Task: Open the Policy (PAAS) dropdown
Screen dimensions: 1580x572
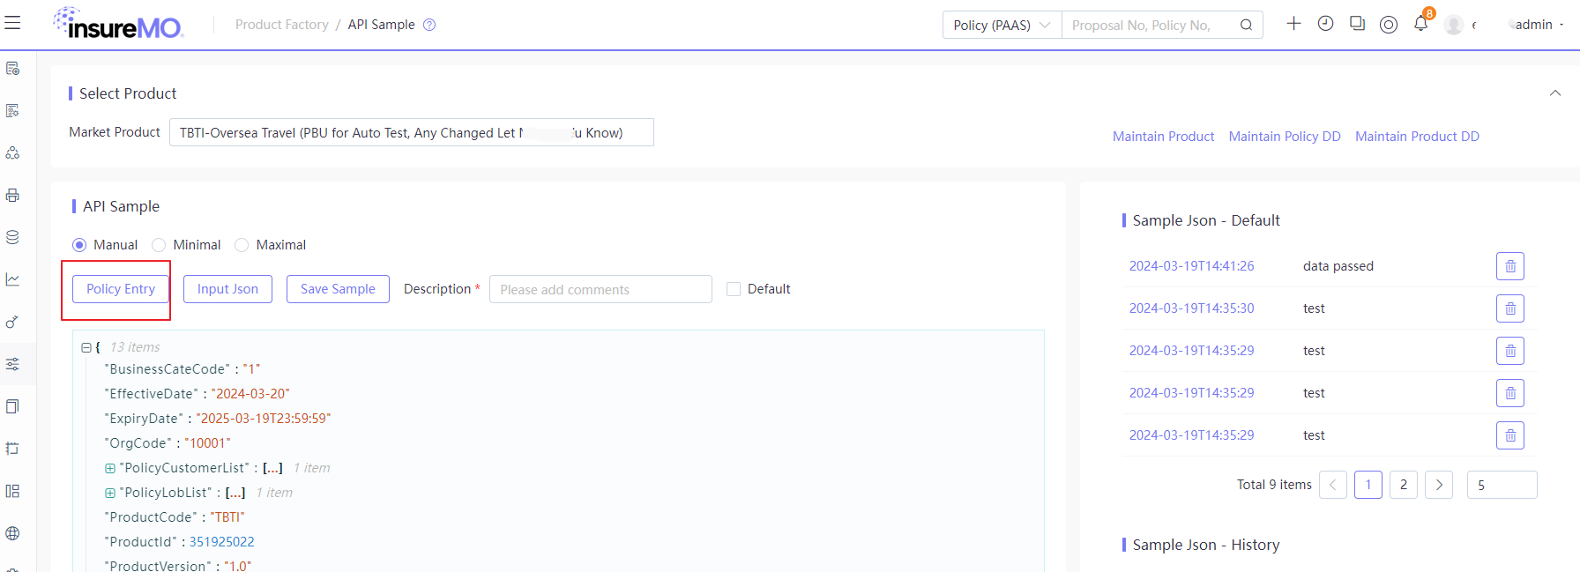Action: click(x=1002, y=25)
